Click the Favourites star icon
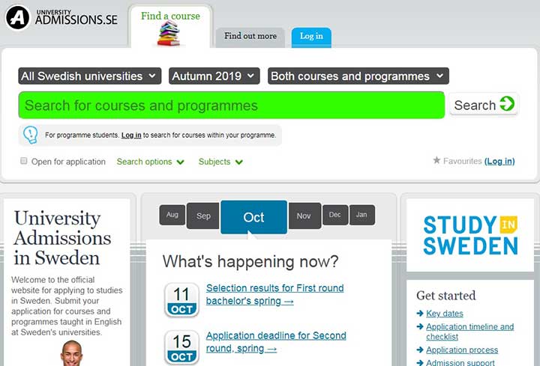This screenshot has width=540, height=366. click(436, 160)
